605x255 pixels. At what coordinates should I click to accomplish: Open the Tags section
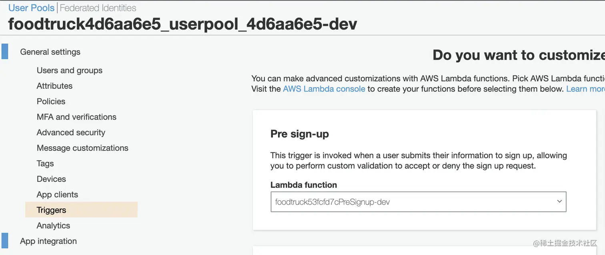pyautogui.click(x=45, y=163)
